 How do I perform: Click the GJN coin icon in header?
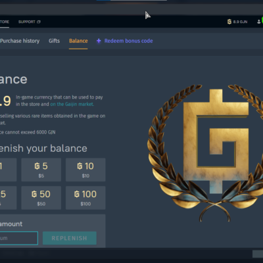(229, 22)
